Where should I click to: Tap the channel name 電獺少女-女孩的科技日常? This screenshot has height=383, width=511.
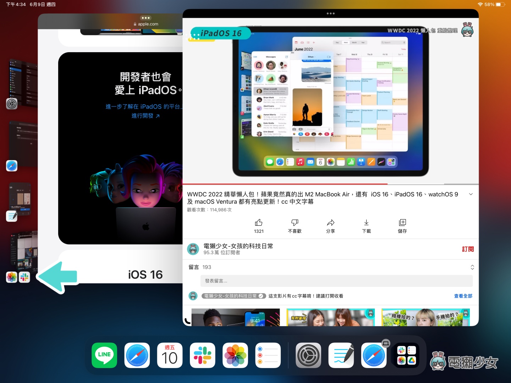pyautogui.click(x=238, y=246)
